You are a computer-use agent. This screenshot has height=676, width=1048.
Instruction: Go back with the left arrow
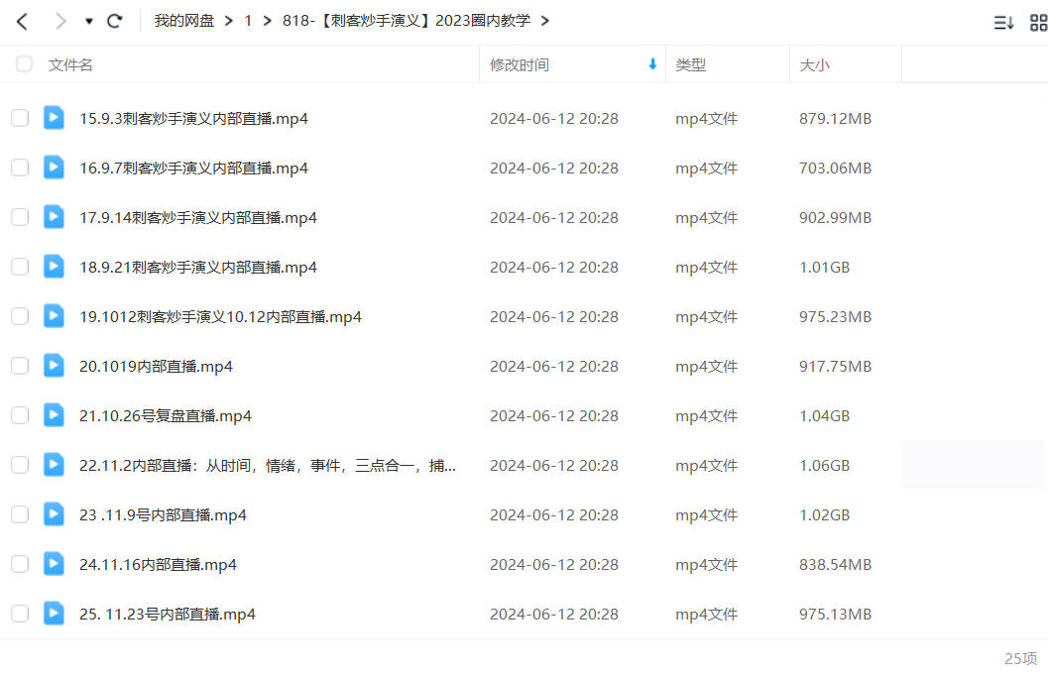22,22
